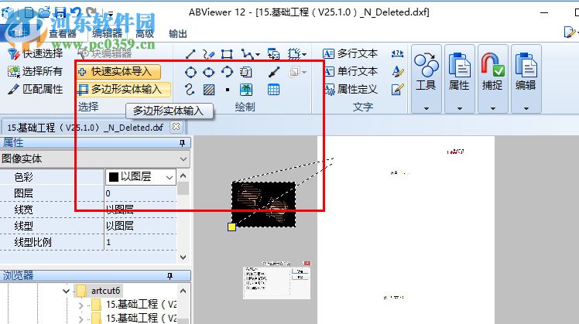
Task: Open the 属性定义 attribute definition tool
Action: (x=351, y=89)
